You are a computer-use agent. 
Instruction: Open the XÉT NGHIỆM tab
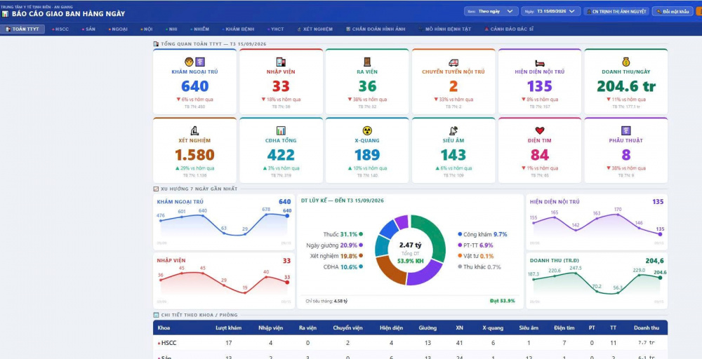pos(314,29)
